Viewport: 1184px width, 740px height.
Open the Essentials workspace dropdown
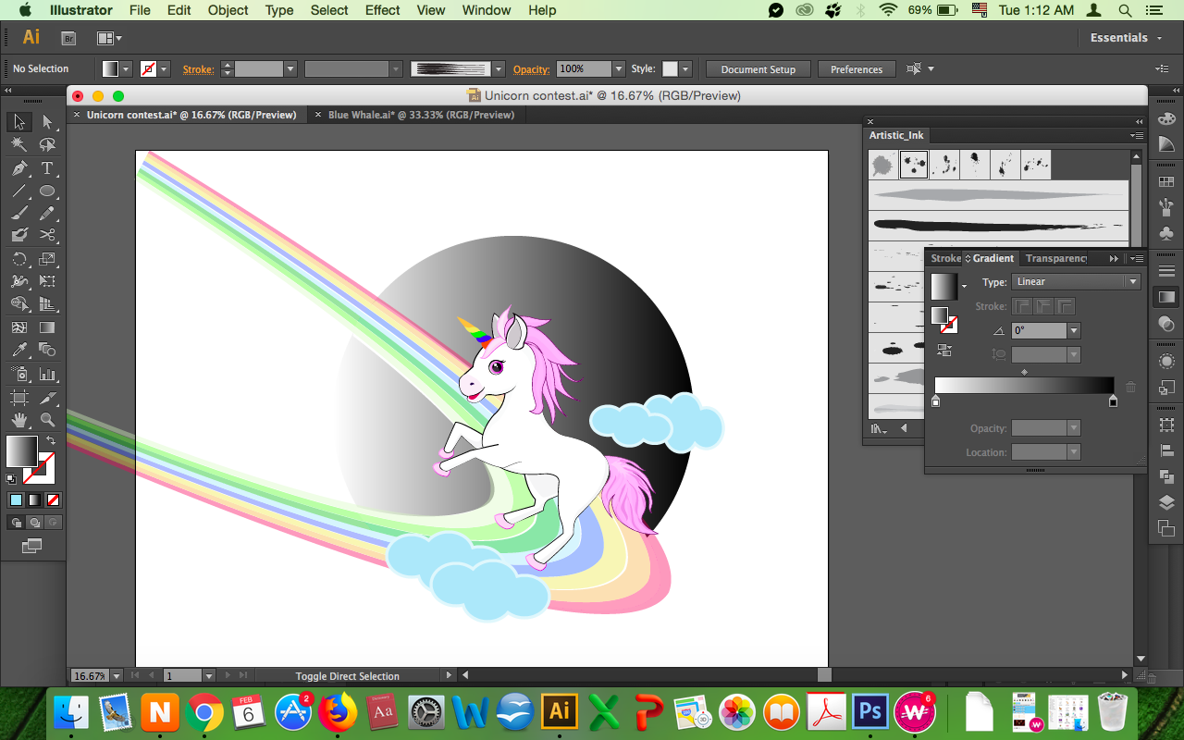tap(1125, 38)
